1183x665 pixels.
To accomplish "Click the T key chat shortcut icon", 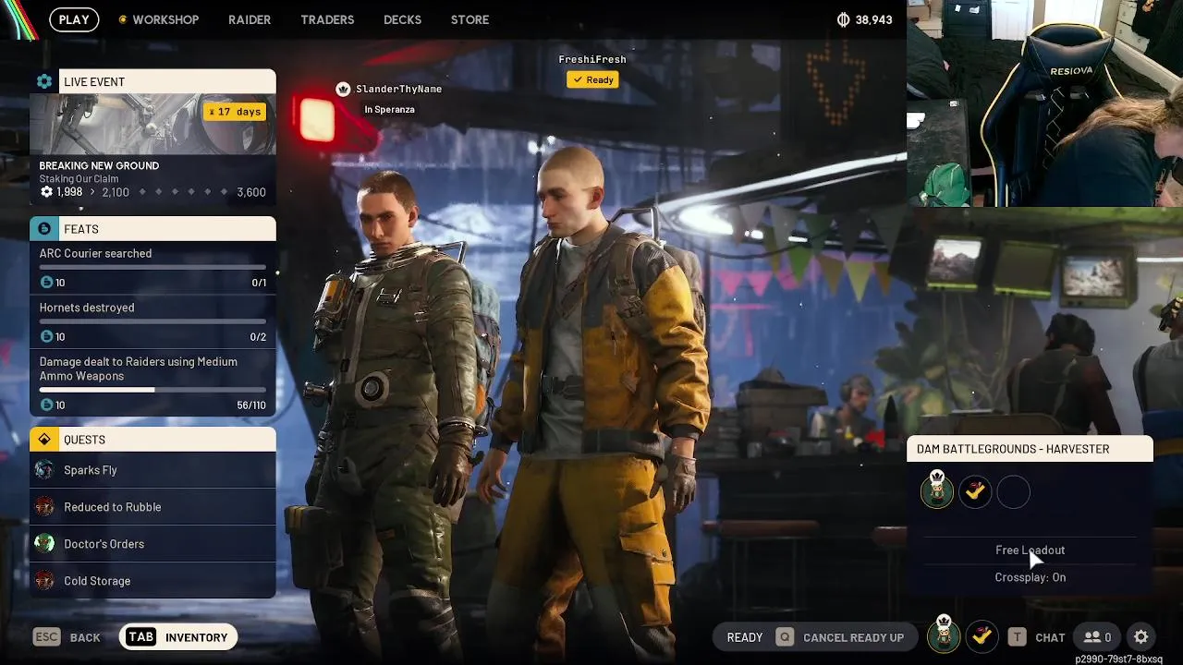I will pyautogui.click(x=1017, y=637).
